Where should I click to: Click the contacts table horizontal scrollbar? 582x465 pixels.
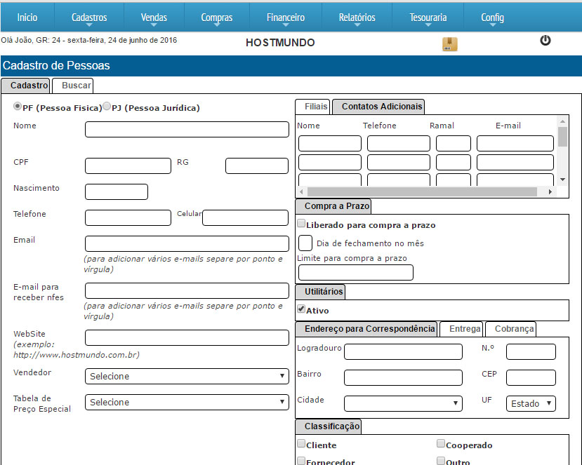pyautogui.click(x=427, y=191)
